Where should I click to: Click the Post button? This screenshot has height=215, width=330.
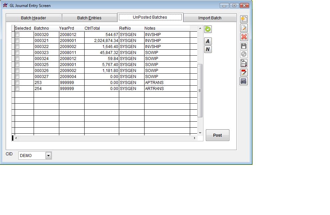pos(217,135)
